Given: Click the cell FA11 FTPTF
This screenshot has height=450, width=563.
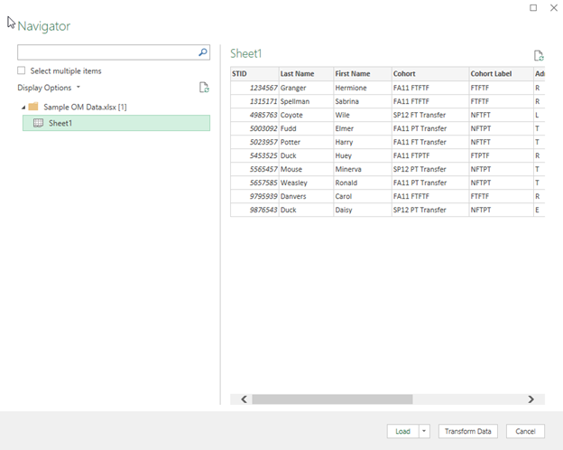Looking at the screenshot, I should click(x=430, y=155).
